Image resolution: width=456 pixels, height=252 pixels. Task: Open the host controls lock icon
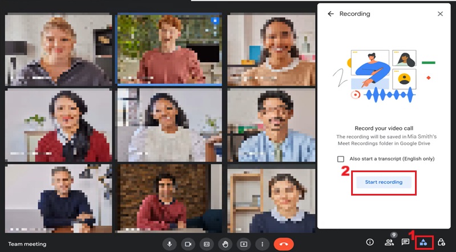point(441,242)
